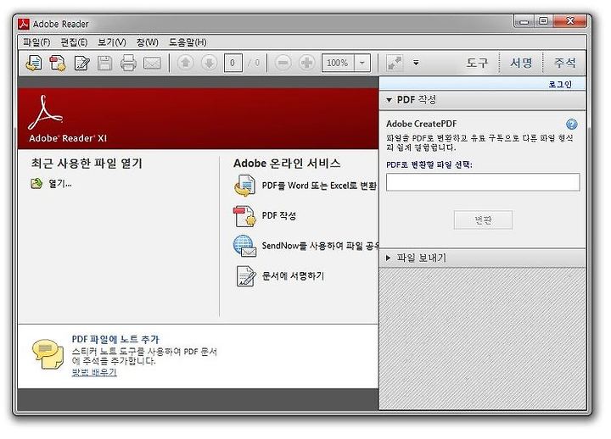Click the email envelope toolbar icon
Image resolution: width=611 pixels, height=439 pixels.
pyautogui.click(x=152, y=63)
